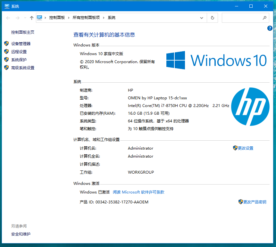This screenshot has height=247, width=276.
Task: Click the magnifier icon in search box
Action: pyautogui.click(x=264, y=18)
